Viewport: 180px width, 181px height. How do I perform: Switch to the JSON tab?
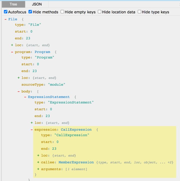37,4
